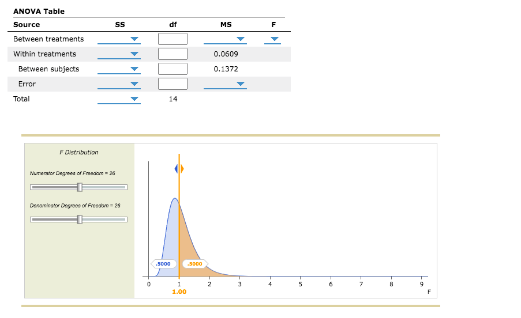Click the Total df value 14

click(x=173, y=99)
